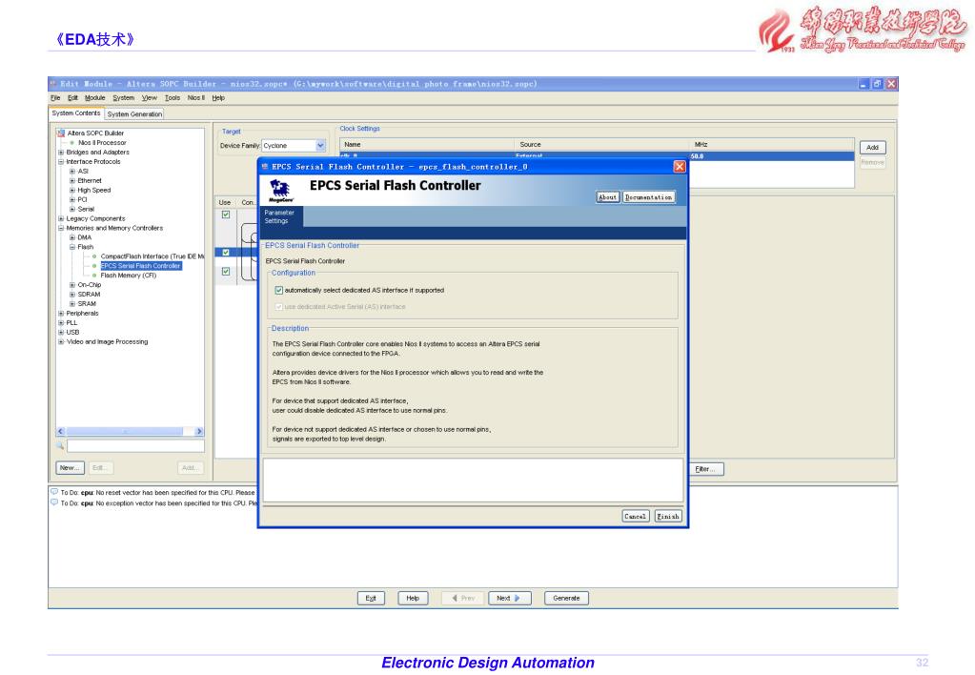Open Documentation from the dialog header
Viewport: 975px width, 675px height.
click(648, 197)
